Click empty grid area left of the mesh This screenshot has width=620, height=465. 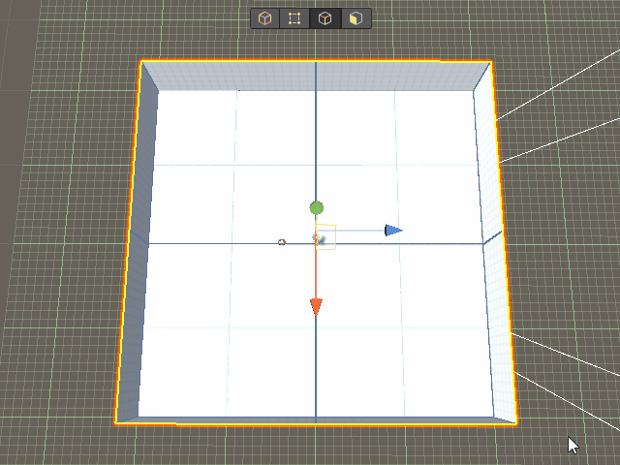pyautogui.click(x=58, y=242)
